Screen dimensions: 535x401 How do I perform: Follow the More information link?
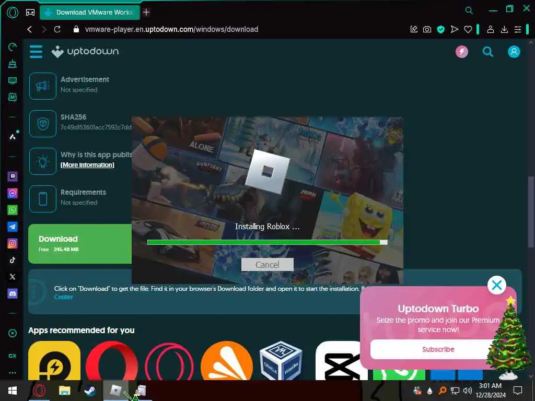click(87, 165)
